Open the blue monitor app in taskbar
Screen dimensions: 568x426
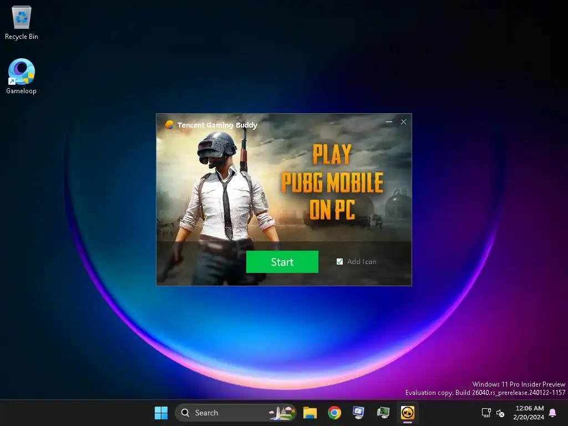pyautogui.click(x=359, y=413)
